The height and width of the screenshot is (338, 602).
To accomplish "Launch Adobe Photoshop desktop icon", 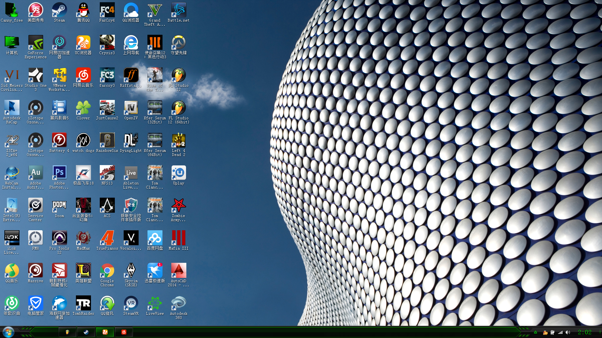I will tap(59, 177).
